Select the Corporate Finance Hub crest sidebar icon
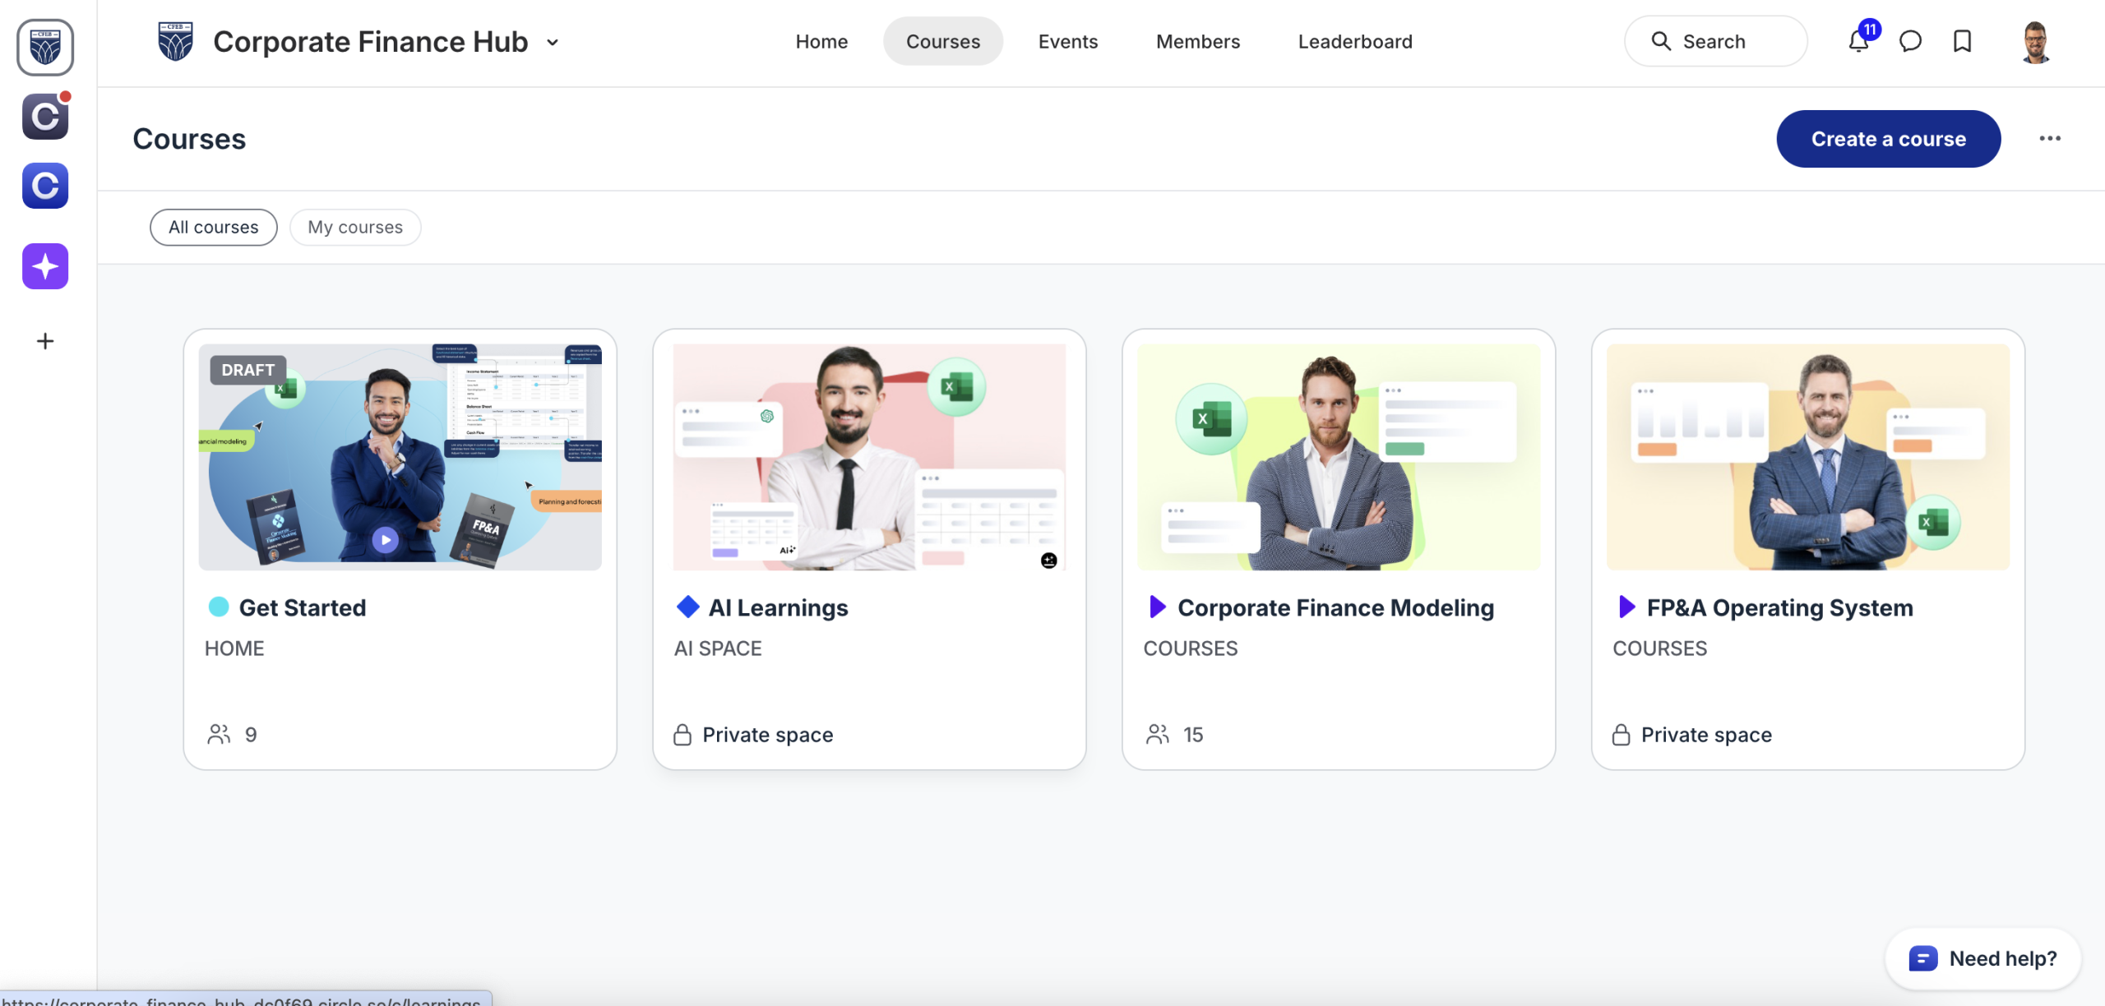2105x1006 pixels. [45, 48]
